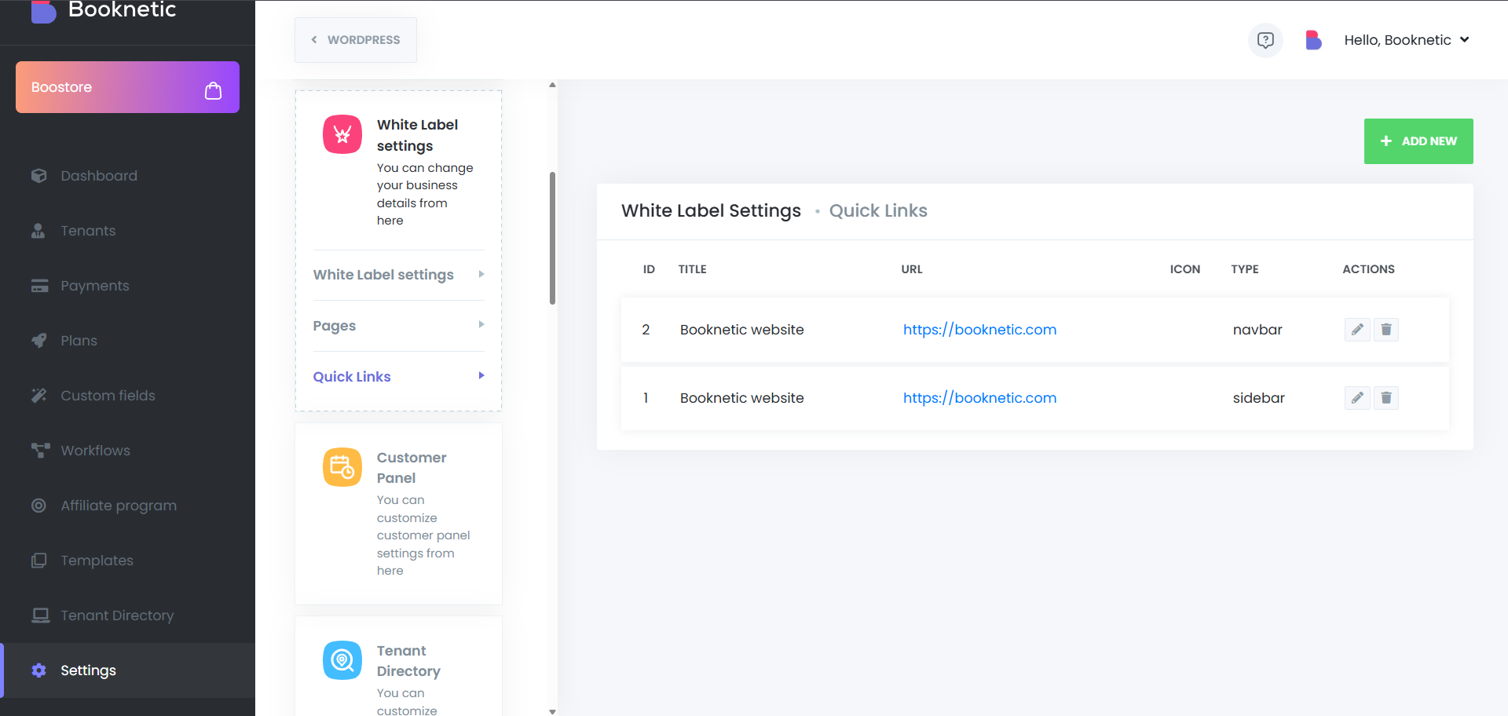Click the Tenant Directory laptop icon
This screenshot has height=716, width=1508.
[40, 616]
